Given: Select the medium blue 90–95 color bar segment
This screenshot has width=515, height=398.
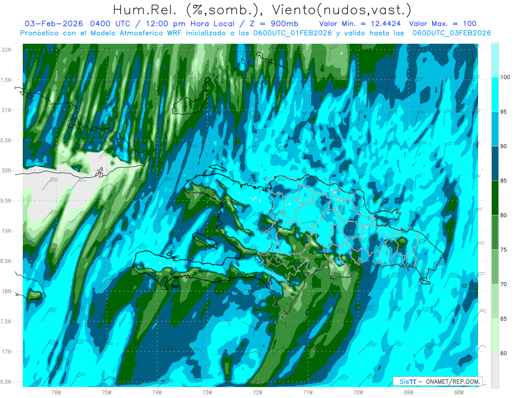Looking at the screenshot, I should (494, 129).
